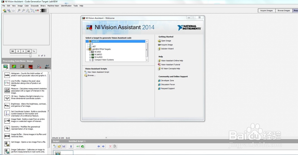Open the Tools menu
This screenshot has width=298, height=155.
(75, 6)
